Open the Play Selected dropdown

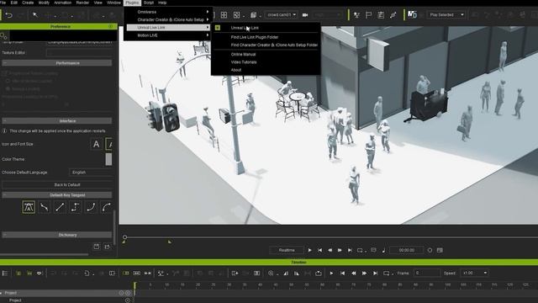446,15
